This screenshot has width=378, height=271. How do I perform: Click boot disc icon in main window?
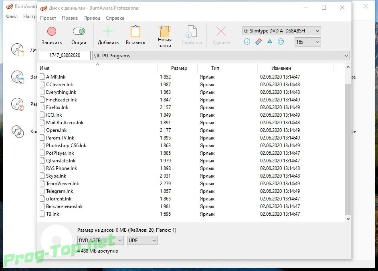click(18, 77)
